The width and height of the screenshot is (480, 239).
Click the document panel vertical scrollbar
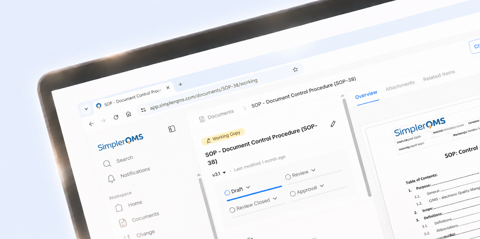click(x=356, y=147)
